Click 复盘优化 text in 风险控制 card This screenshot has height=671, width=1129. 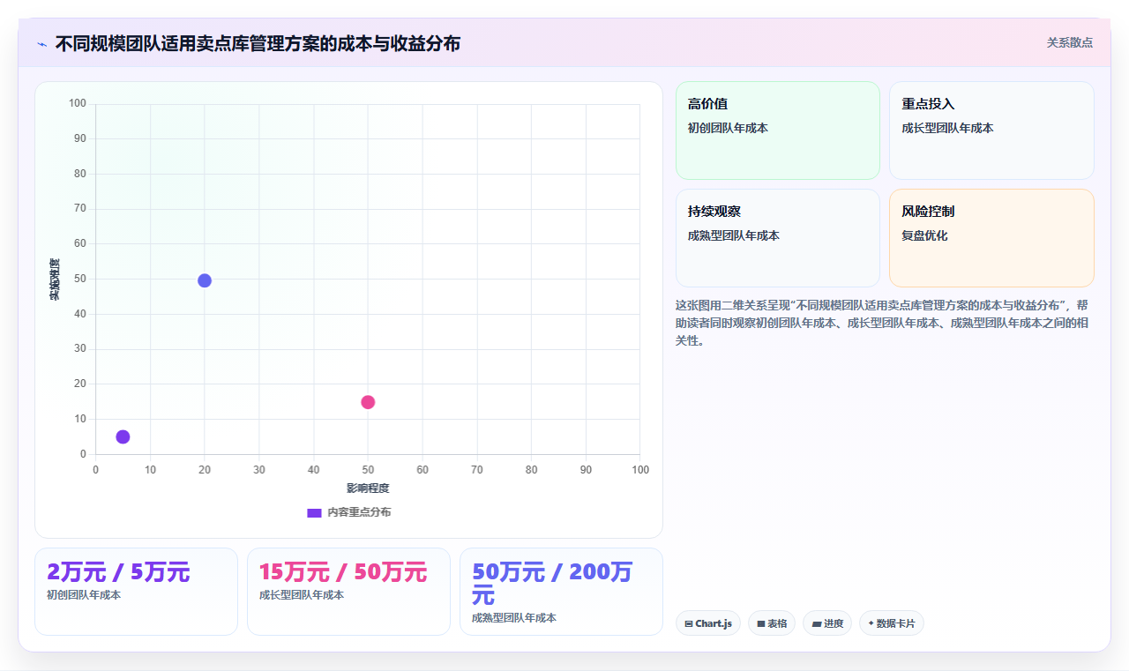tap(924, 235)
